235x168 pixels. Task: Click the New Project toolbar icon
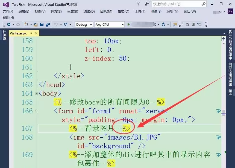pos(26,25)
